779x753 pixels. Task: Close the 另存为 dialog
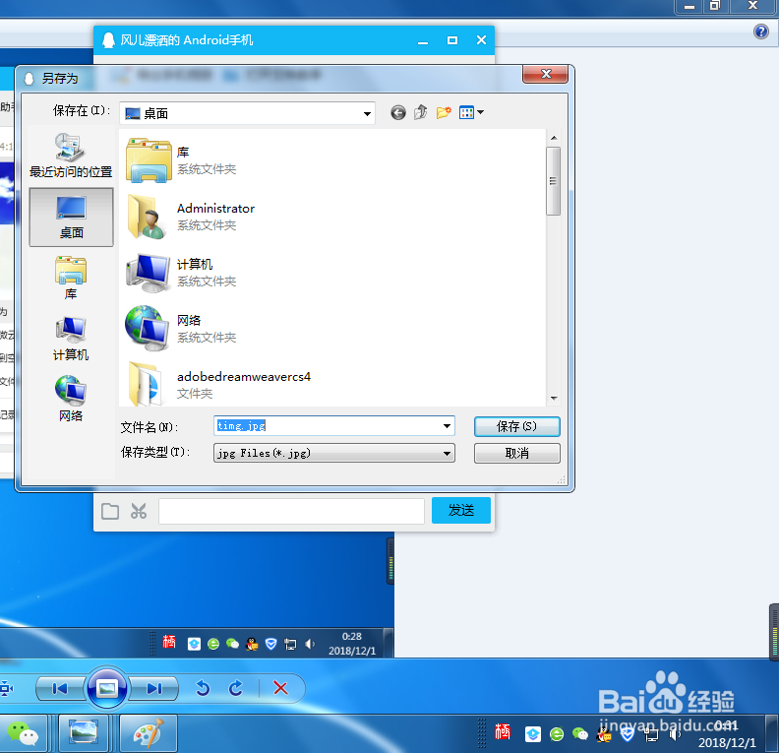[545, 74]
